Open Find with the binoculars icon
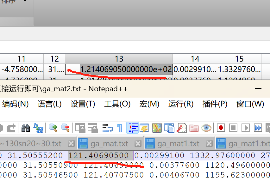 26,128
